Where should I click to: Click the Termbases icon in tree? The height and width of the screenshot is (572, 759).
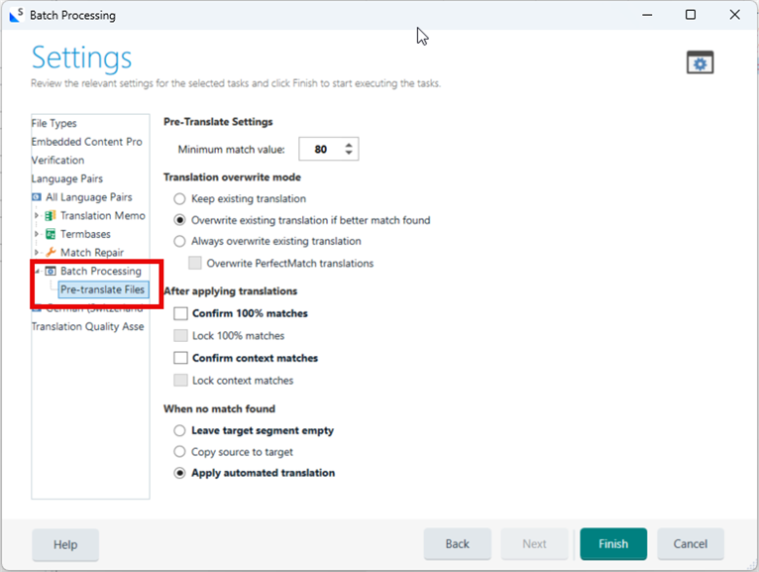coord(51,234)
